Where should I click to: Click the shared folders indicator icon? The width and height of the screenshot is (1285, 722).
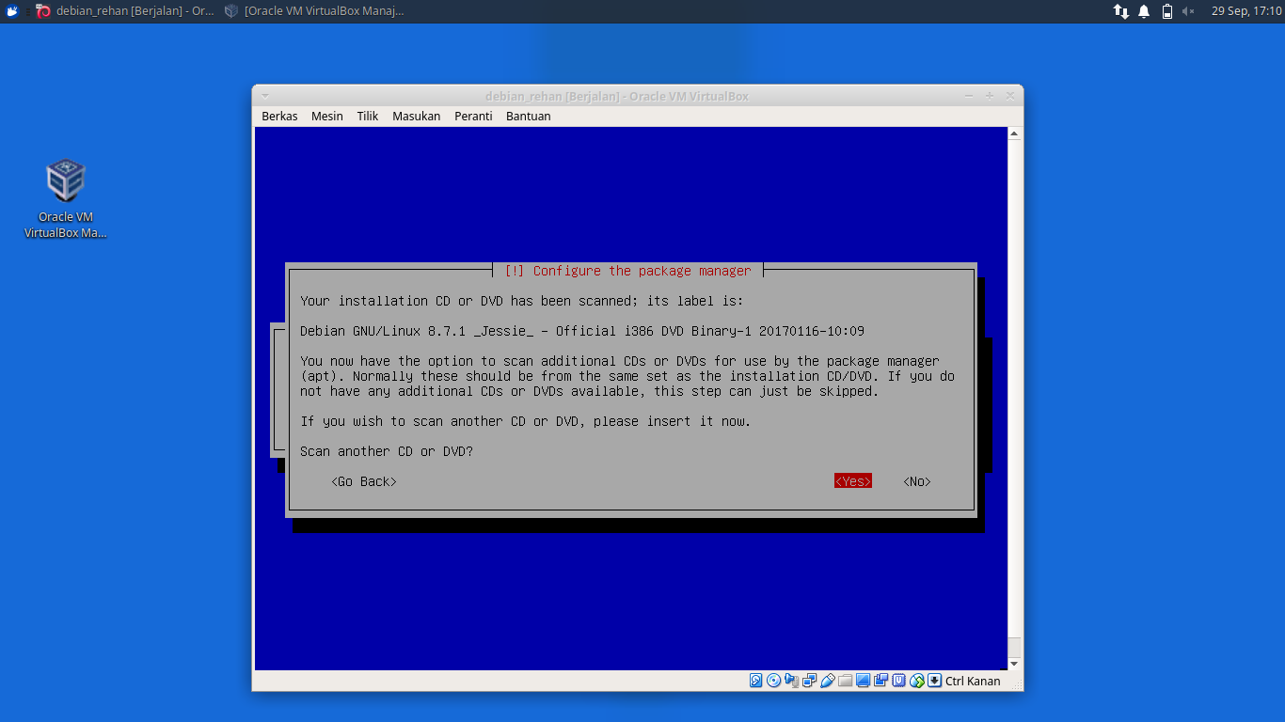click(846, 681)
